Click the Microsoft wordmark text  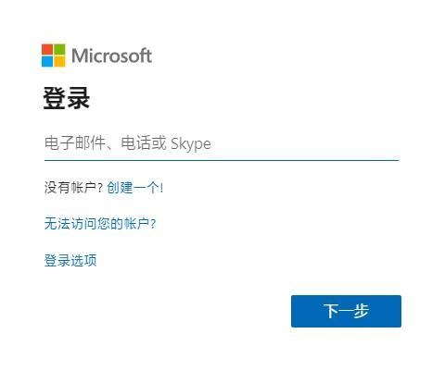pyautogui.click(x=112, y=56)
